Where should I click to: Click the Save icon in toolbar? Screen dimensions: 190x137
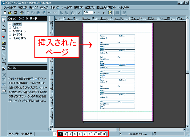[x=15, y=13]
